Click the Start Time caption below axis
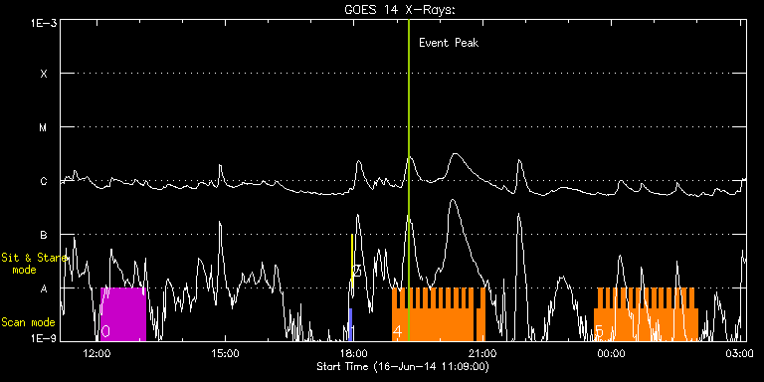Screen dimensions: 764x382 [x=403, y=366]
